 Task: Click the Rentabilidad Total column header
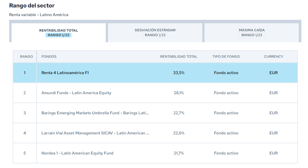179,57
